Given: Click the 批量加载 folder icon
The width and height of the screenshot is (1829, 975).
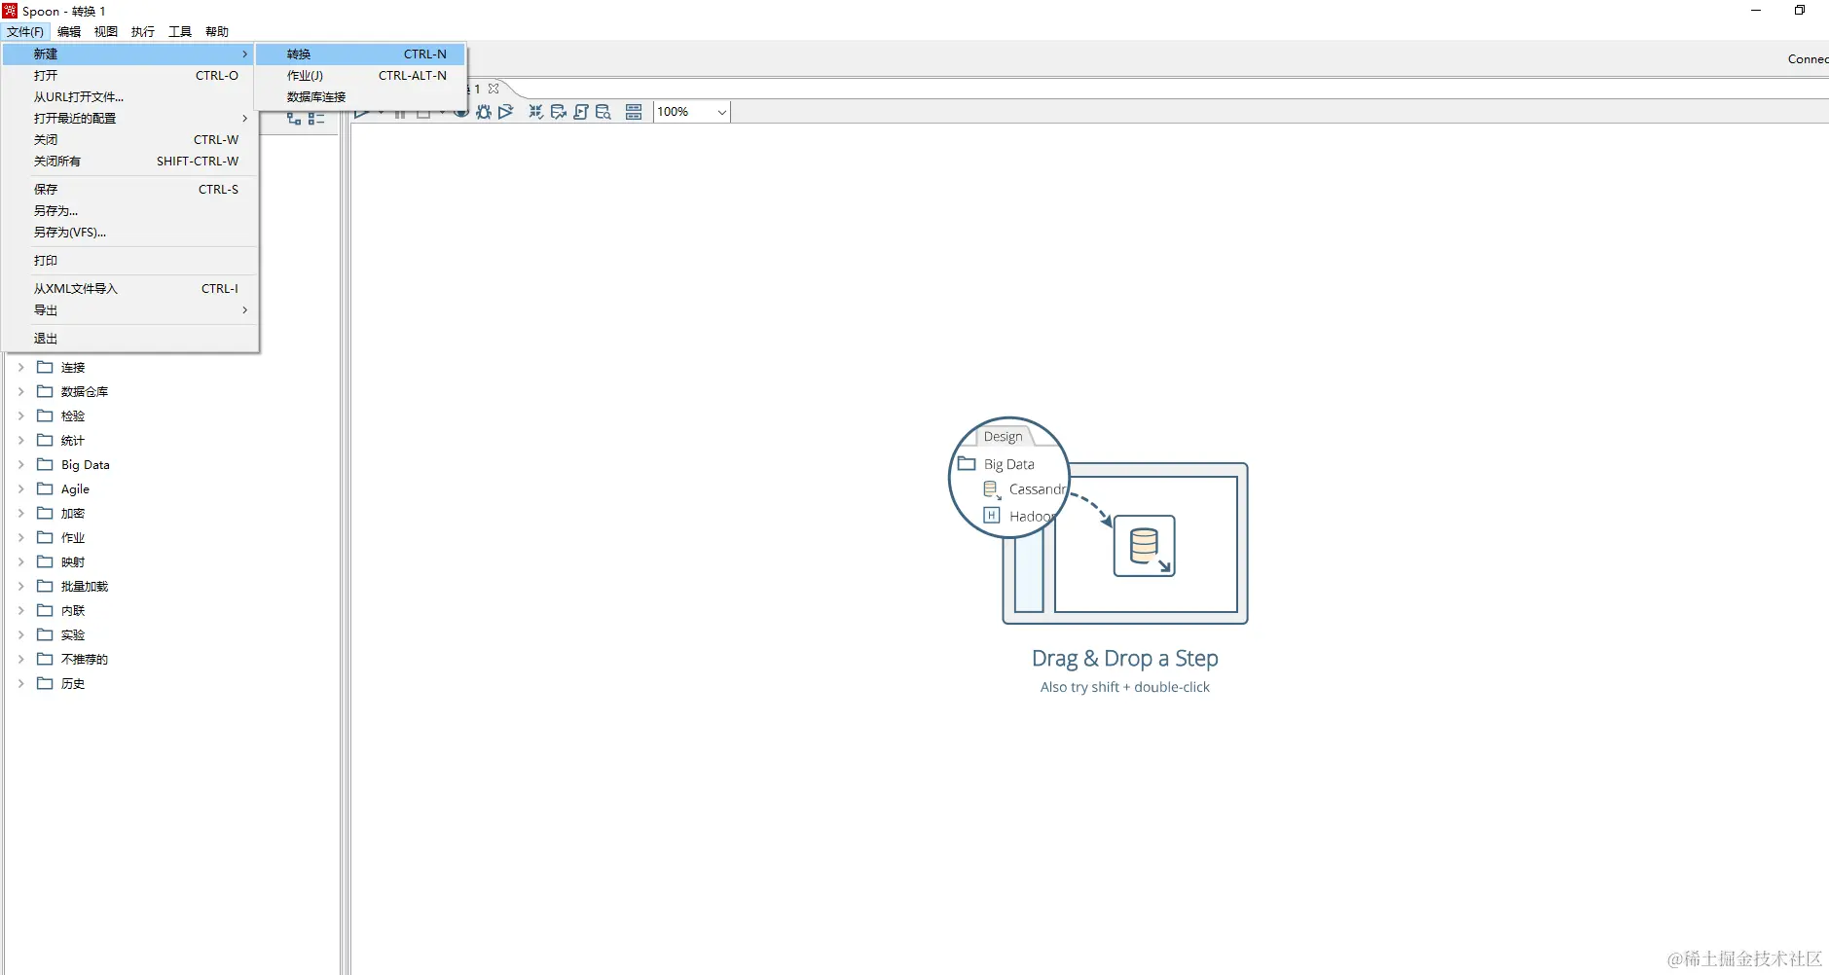Looking at the screenshot, I should pyautogui.click(x=45, y=586).
